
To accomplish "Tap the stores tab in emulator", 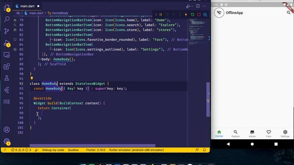I will pyautogui.click(x=252, y=134).
